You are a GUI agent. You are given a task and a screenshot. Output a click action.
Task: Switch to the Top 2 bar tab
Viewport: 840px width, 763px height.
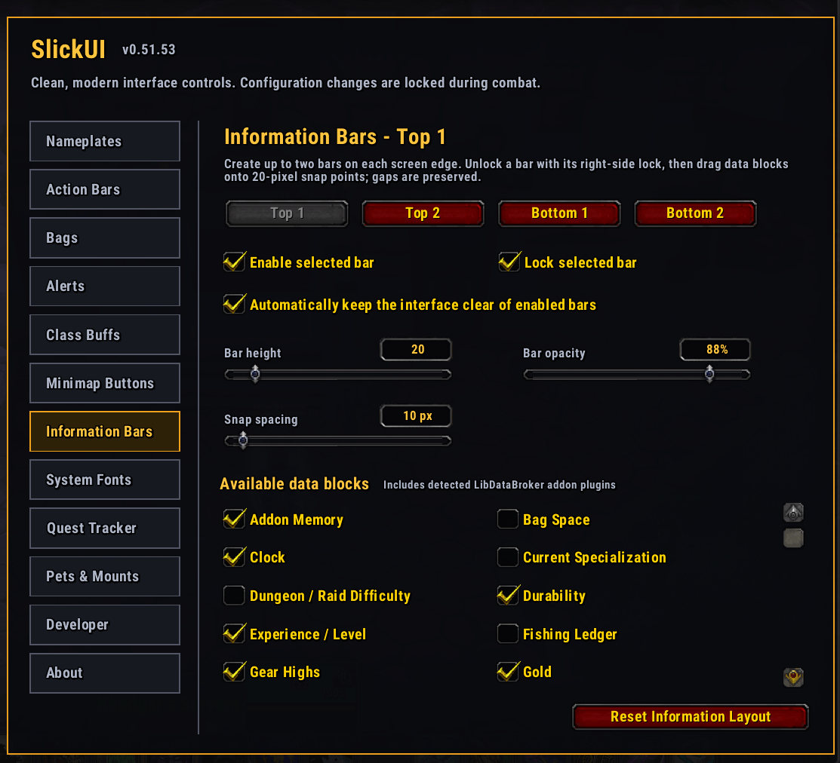(423, 213)
